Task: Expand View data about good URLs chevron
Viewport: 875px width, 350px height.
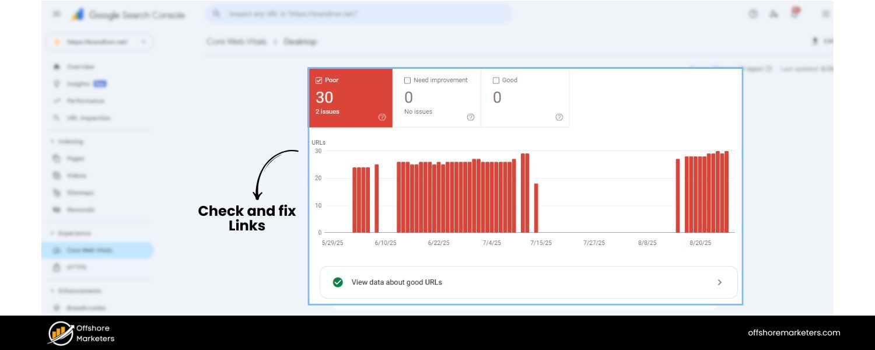Action: coord(719,282)
